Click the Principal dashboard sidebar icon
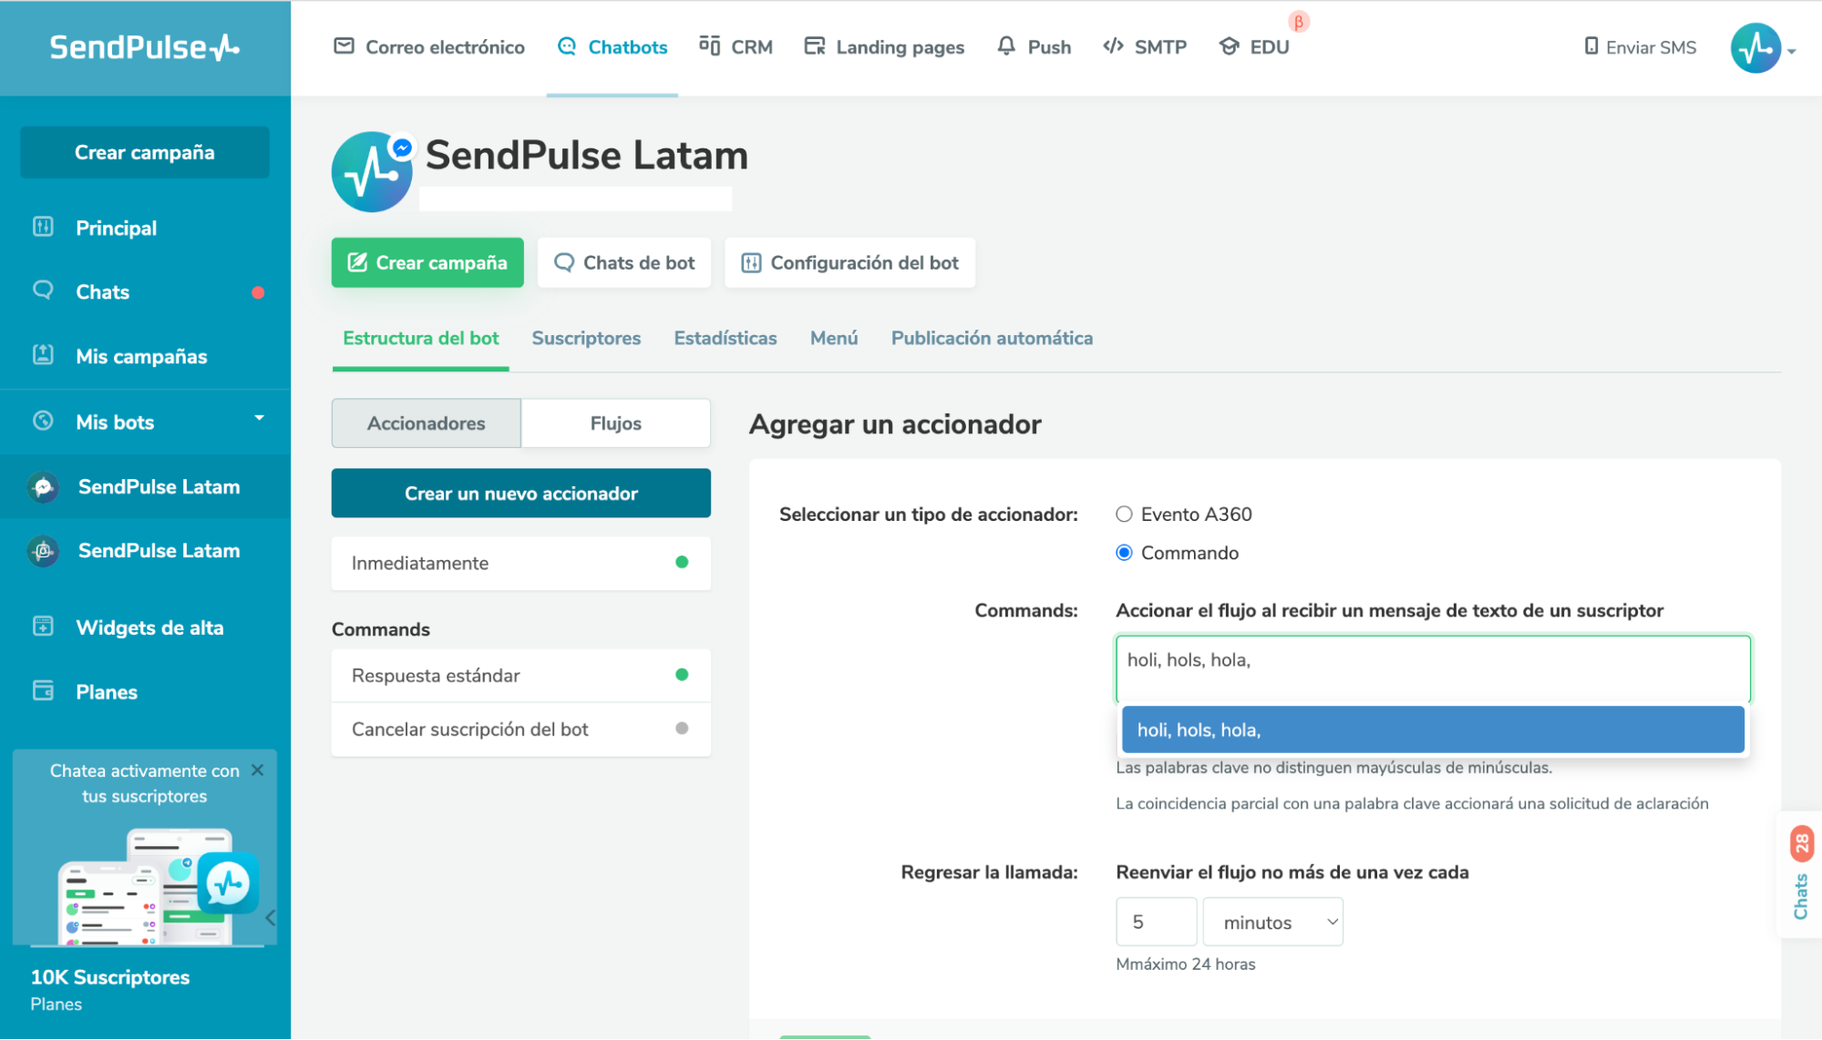Viewport: 1822px width, 1040px height. coord(43,227)
